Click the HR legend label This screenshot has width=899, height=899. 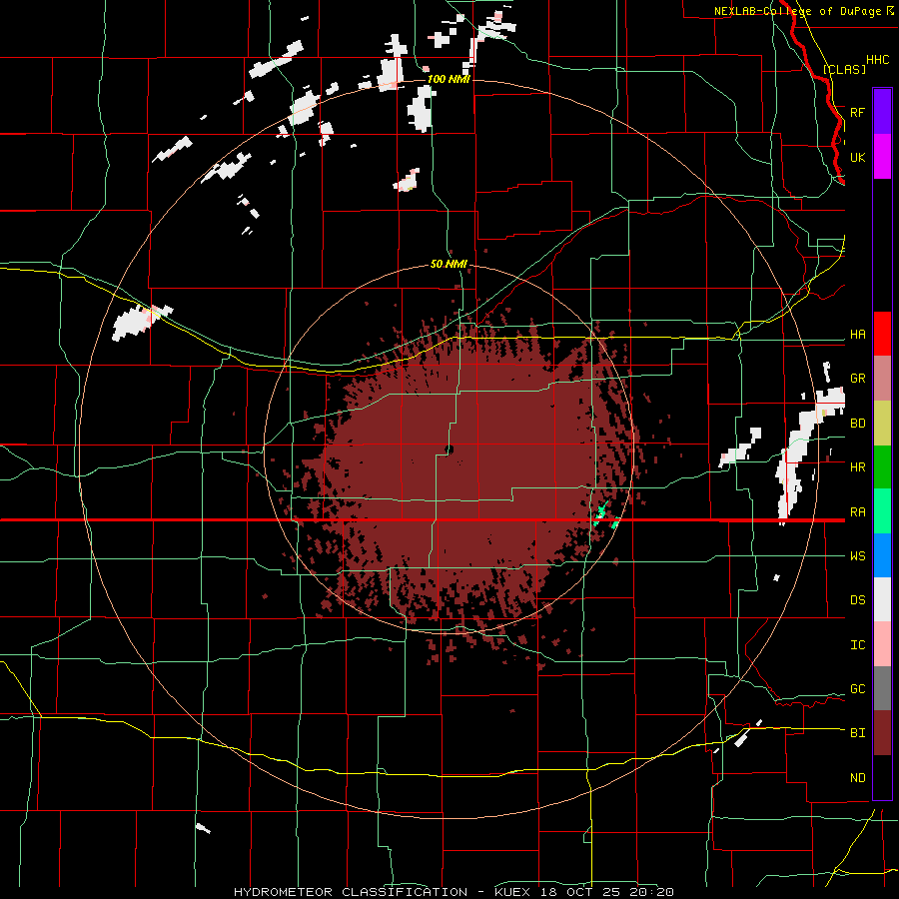(x=857, y=467)
